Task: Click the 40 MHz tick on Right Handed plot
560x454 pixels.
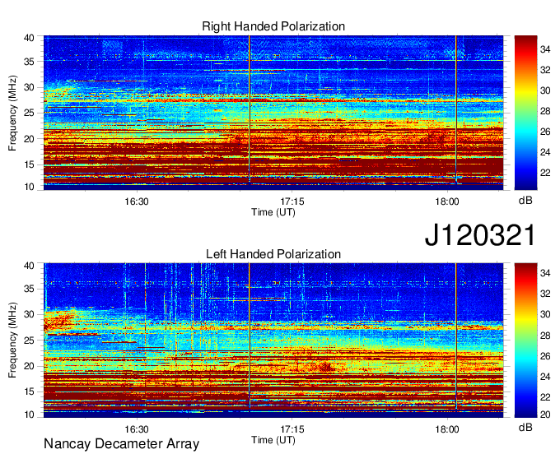Action: point(29,38)
